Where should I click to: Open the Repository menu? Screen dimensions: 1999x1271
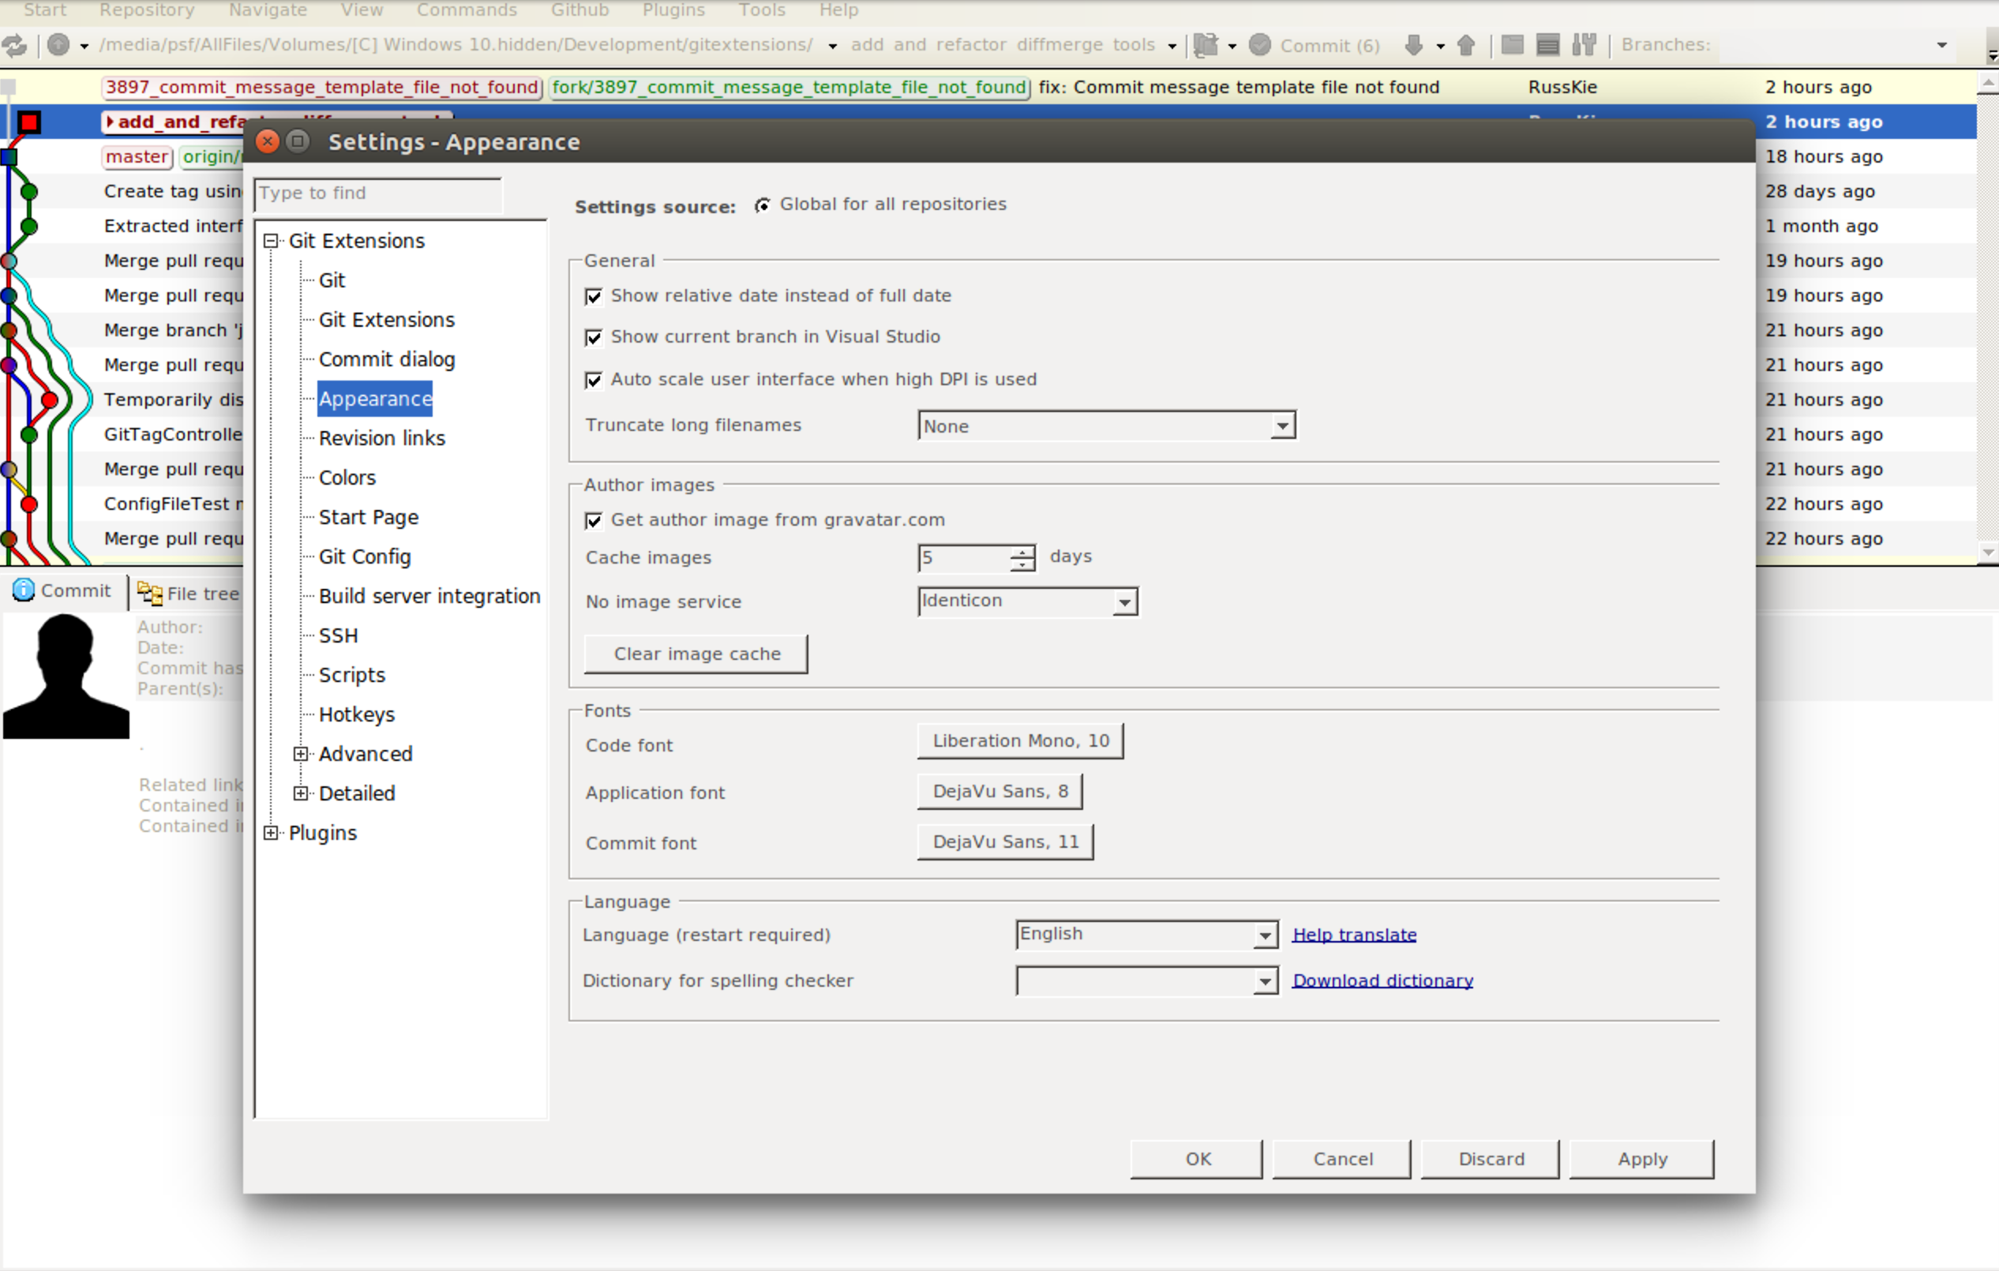coord(146,11)
